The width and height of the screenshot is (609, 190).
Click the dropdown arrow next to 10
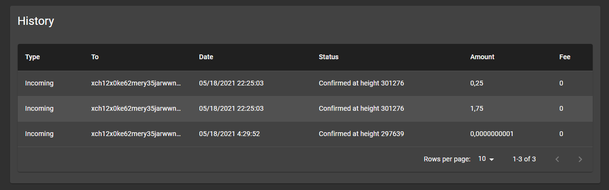(x=491, y=159)
